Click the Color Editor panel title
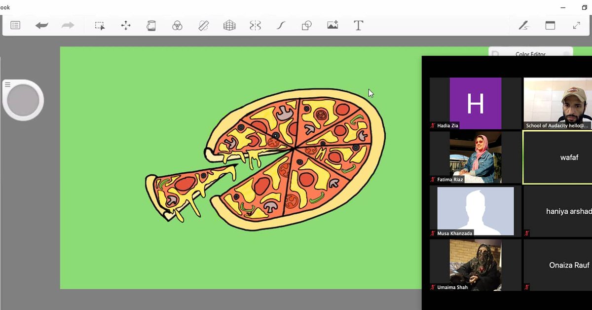Screen dimensions: 592x310 (530, 54)
